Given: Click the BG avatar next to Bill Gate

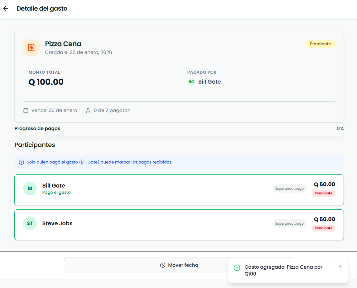Looking at the screenshot, I should (191, 82).
